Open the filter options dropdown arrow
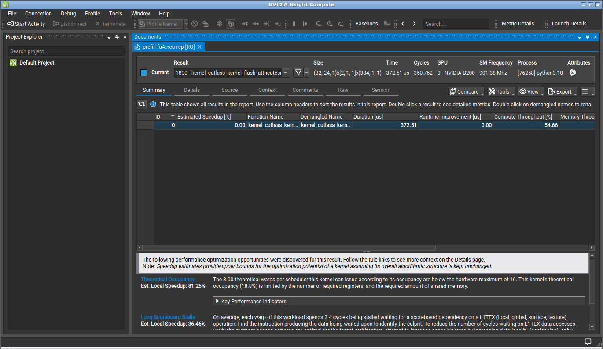 (306, 73)
